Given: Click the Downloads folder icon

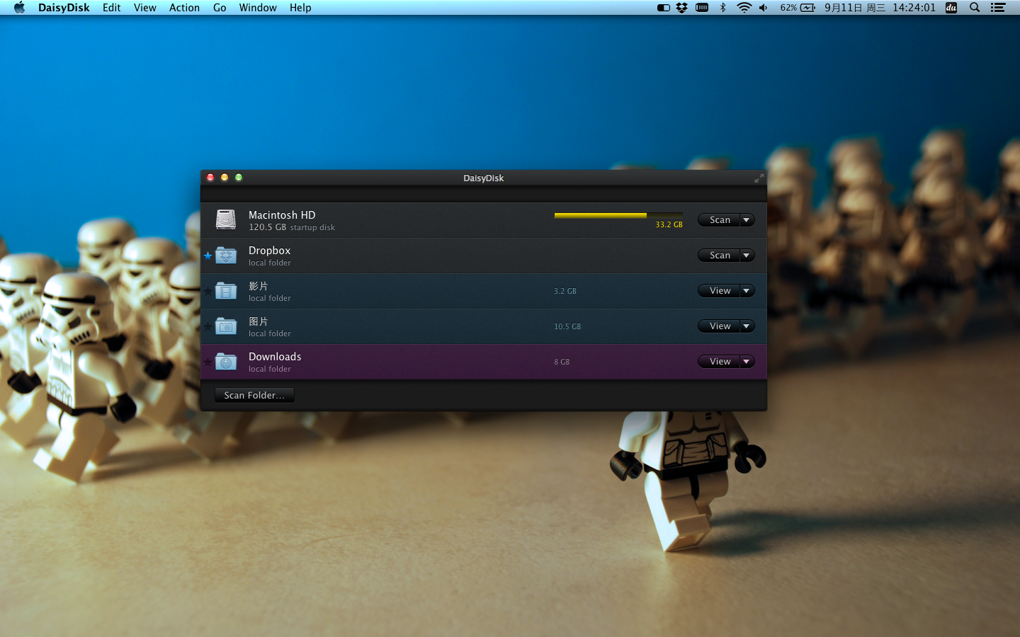Looking at the screenshot, I should tap(226, 361).
